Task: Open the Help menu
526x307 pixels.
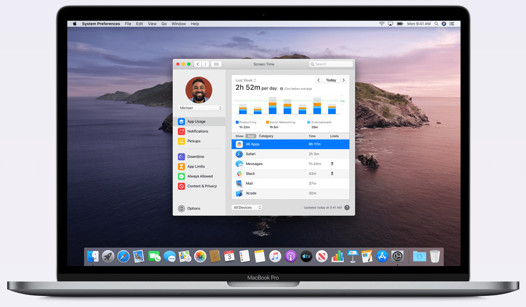Action: coord(195,24)
